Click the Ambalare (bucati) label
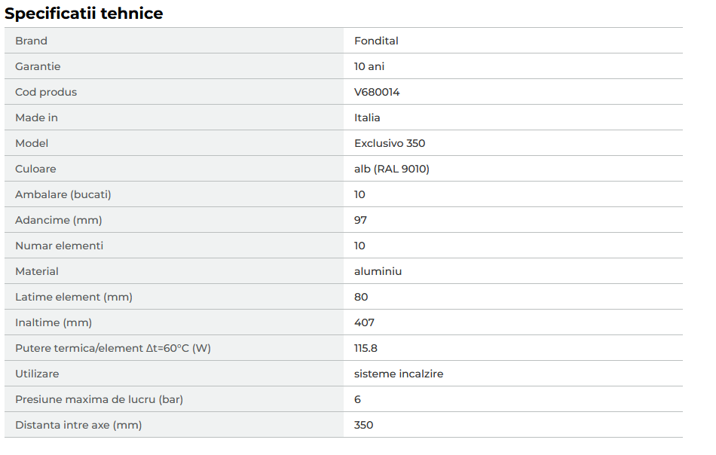The height and width of the screenshot is (455, 716). coord(63,194)
